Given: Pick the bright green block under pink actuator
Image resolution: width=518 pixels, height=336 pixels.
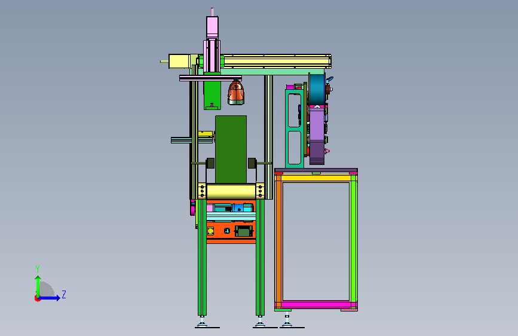Looking at the screenshot, I should pyautogui.click(x=212, y=91).
